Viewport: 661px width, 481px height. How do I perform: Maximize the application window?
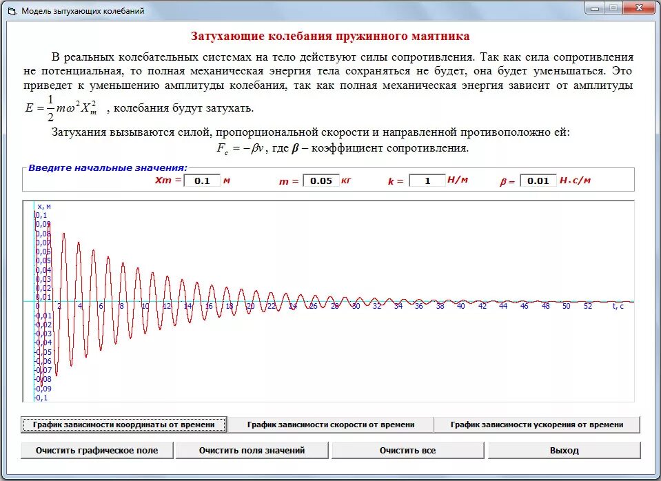613,8
